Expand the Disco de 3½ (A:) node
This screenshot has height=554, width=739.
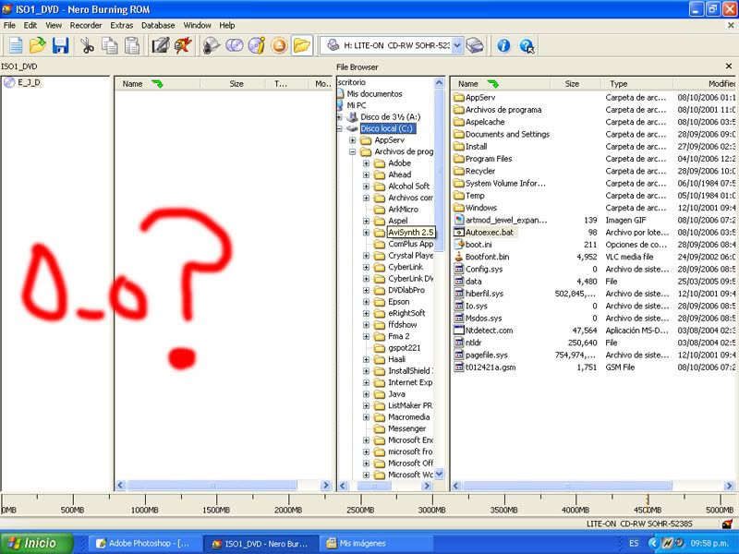[340, 117]
